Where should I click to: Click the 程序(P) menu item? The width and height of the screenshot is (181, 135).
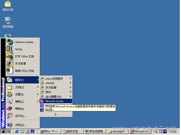click(23, 80)
